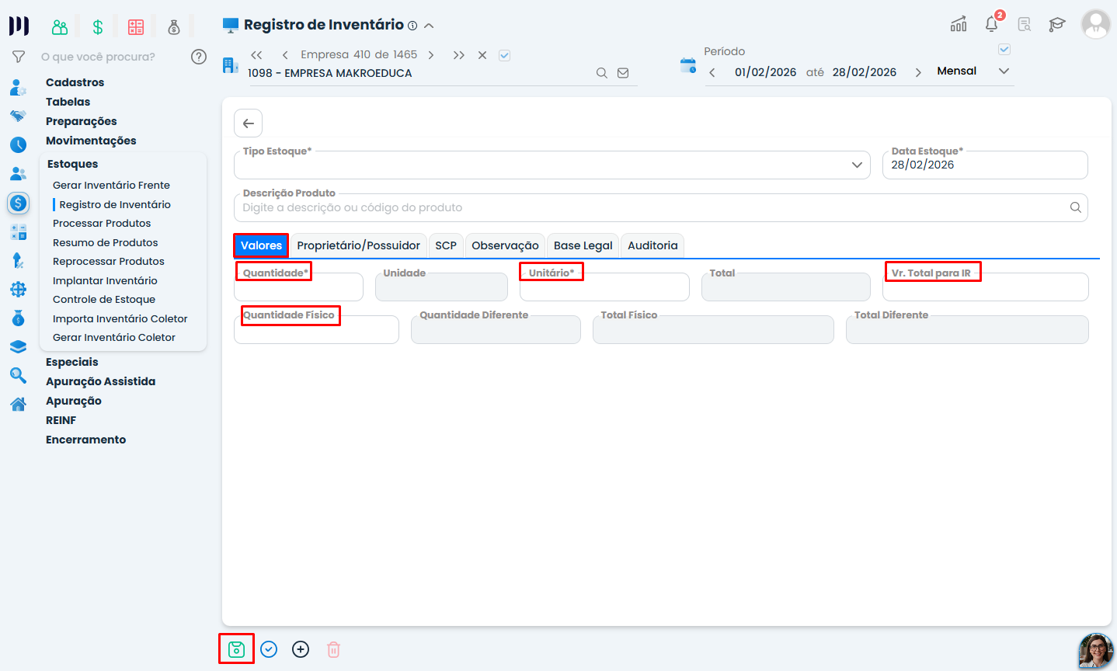Go to next company arrow
The height and width of the screenshot is (671, 1117).
pos(431,55)
